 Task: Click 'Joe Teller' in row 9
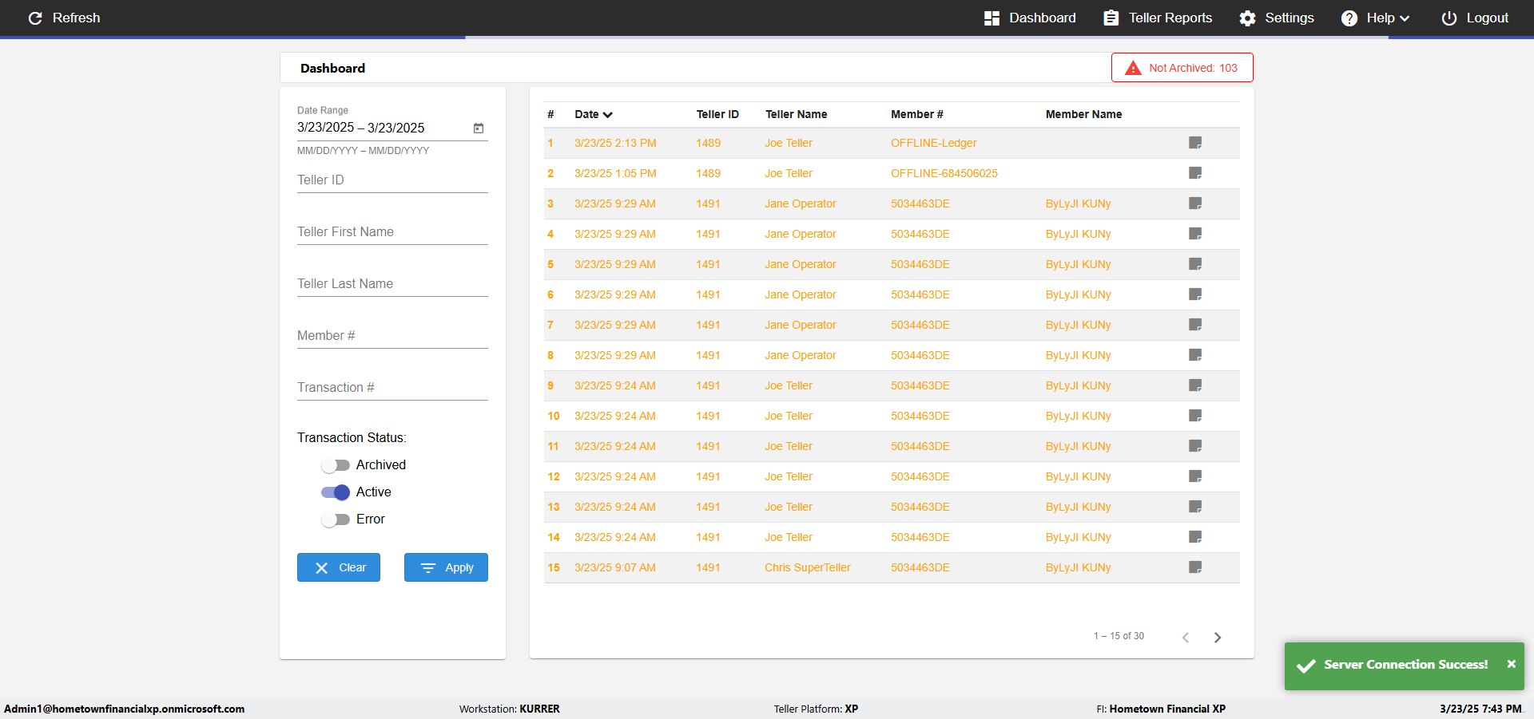pos(789,385)
